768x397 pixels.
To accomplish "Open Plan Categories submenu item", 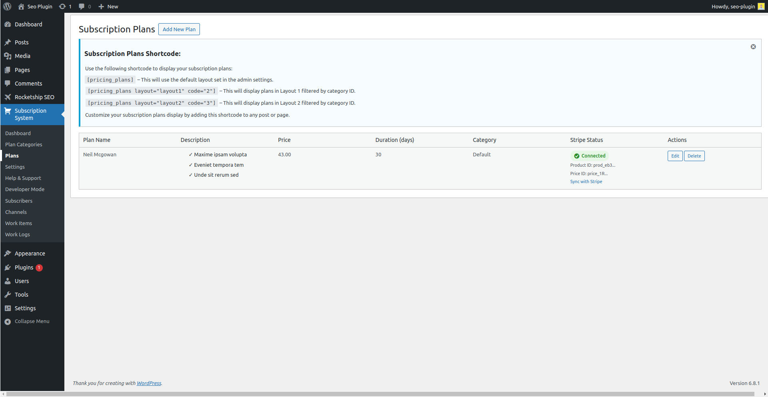I will (x=24, y=145).
